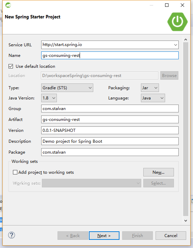This screenshot has height=248, width=193.
Task: Click the Language: label
Action: pos(118,98)
